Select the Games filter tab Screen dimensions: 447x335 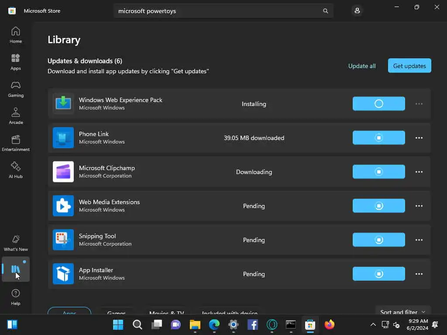(x=116, y=311)
